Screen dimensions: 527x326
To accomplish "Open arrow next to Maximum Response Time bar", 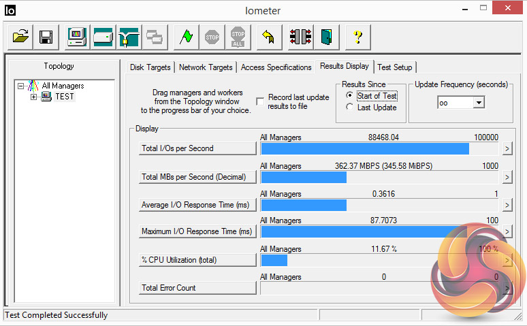I will [x=507, y=231].
